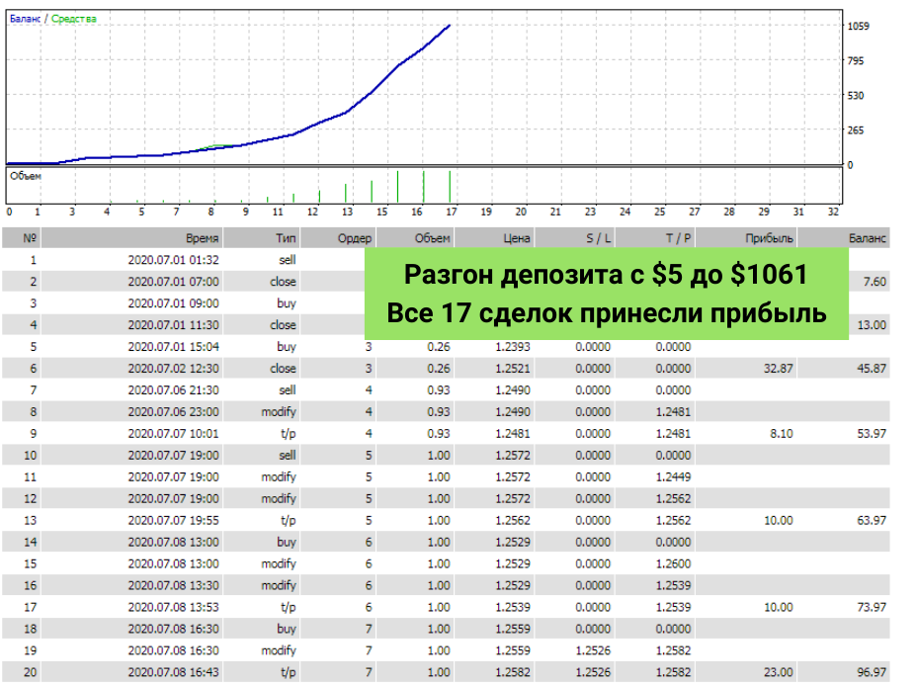Click row number 20

tap(30, 672)
